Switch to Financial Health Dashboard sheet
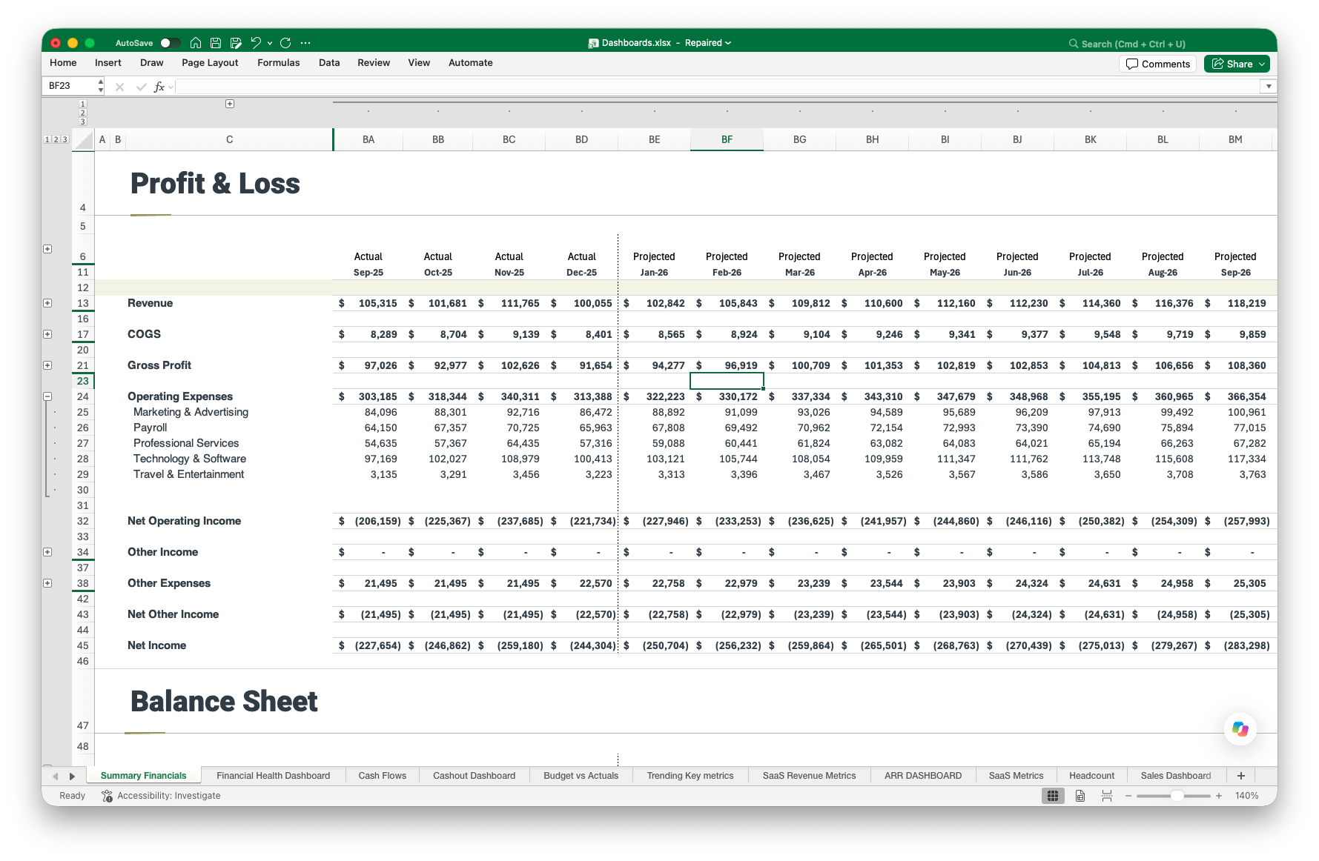 (273, 776)
